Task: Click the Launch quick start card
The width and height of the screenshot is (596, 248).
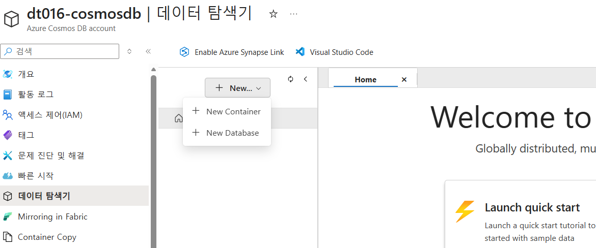Action: pyautogui.click(x=521, y=214)
